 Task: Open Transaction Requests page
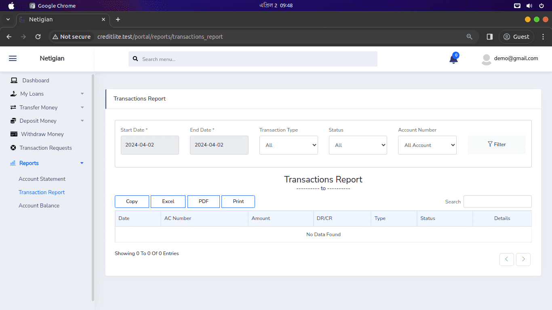coord(46,148)
